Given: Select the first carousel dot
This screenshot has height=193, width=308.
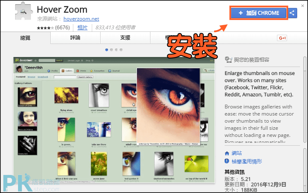Looking at the screenshot, I should click(x=107, y=50).
